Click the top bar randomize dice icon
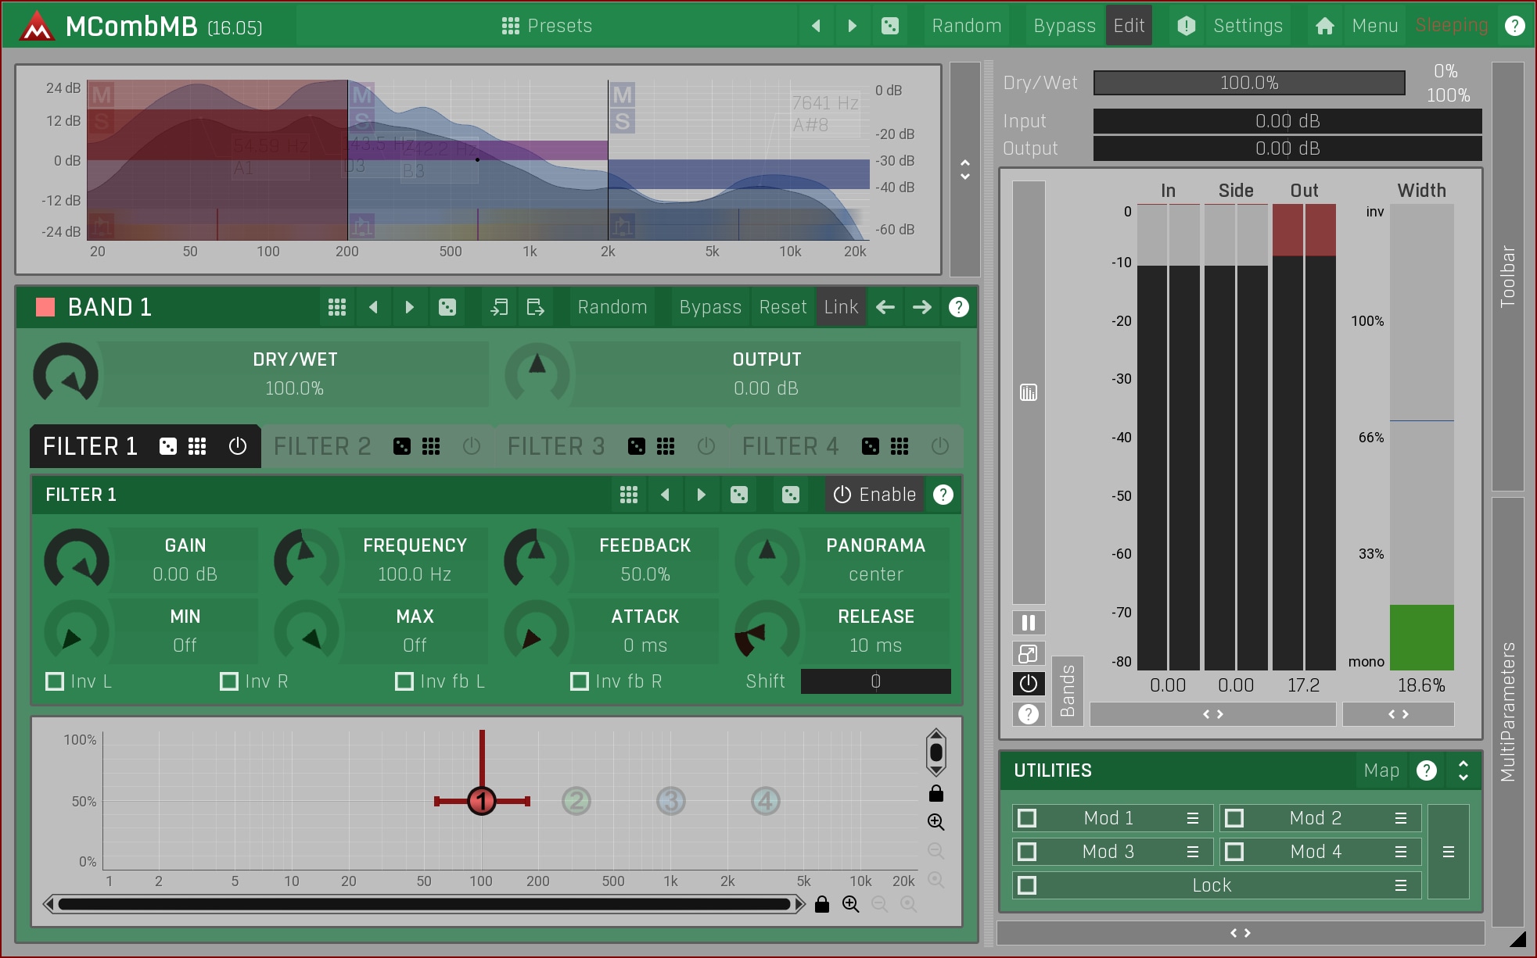Image resolution: width=1537 pixels, height=958 pixels. point(890,26)
